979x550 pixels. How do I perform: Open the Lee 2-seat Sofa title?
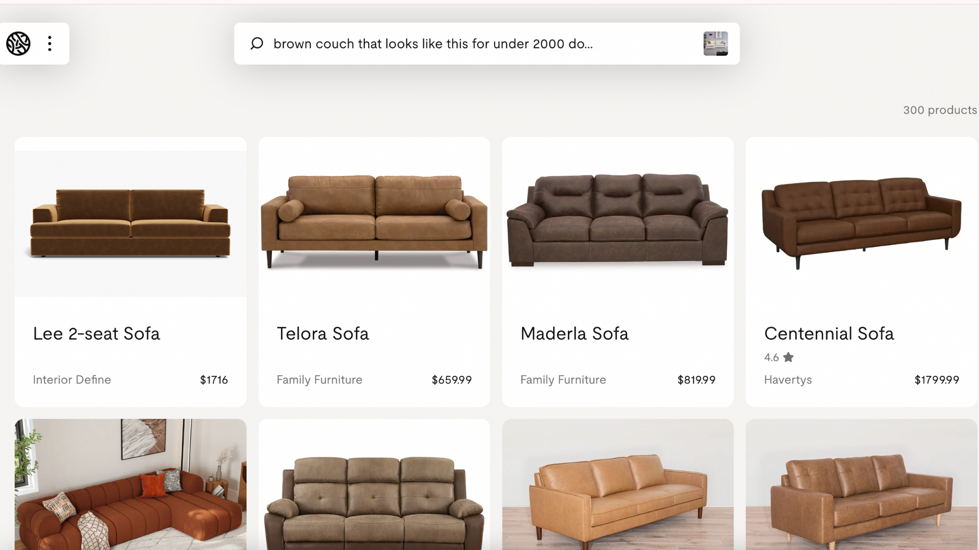coord(97,333)
